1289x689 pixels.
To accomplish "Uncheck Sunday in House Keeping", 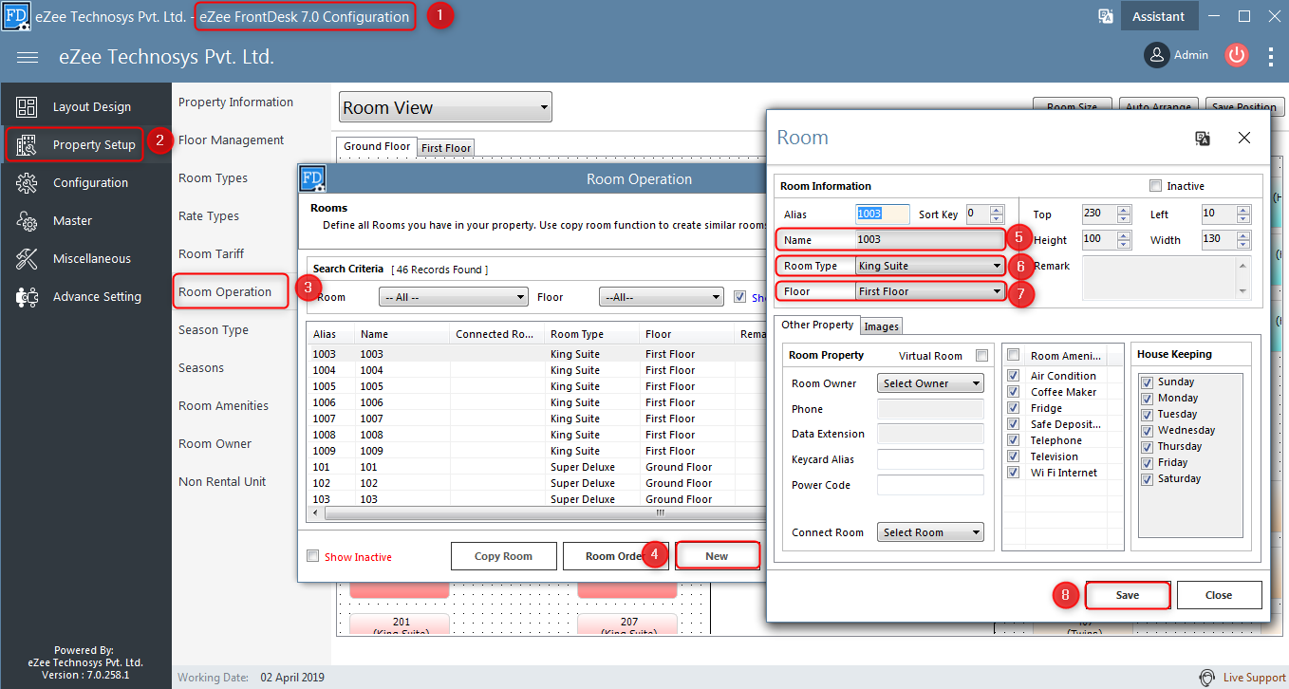I will [1147, 382].
